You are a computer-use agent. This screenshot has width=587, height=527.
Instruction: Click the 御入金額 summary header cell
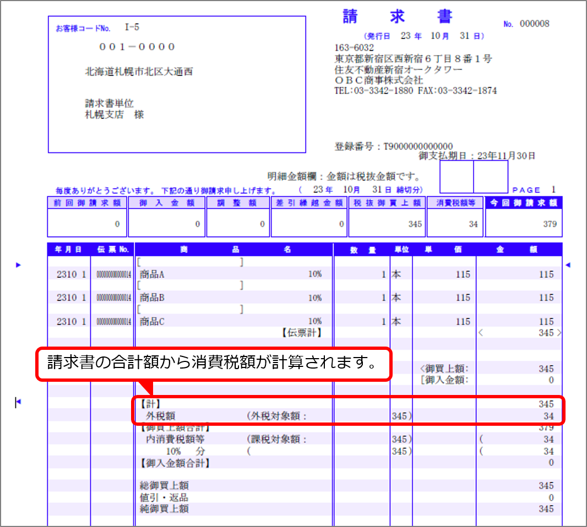167,203
